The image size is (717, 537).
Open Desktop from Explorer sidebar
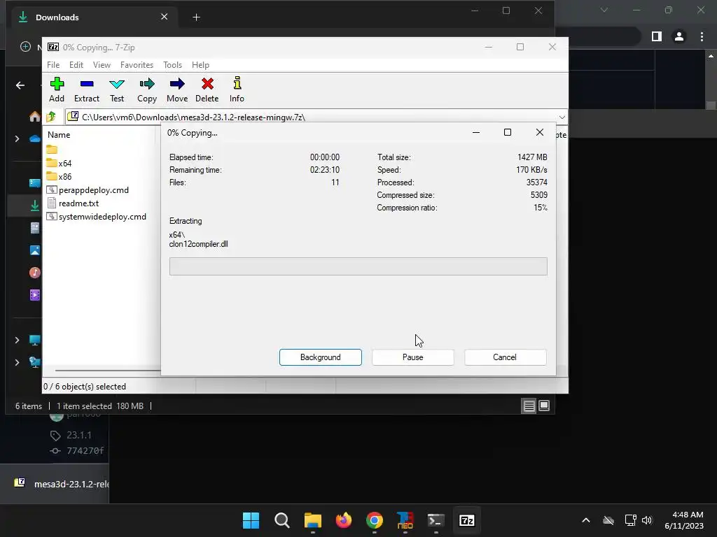(35, 183)
